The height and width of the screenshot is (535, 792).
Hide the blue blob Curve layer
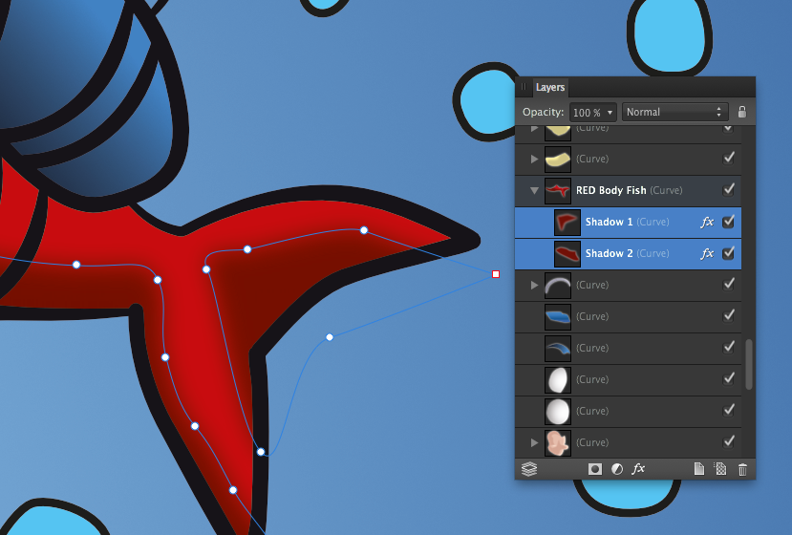click(x=728, y=315)
